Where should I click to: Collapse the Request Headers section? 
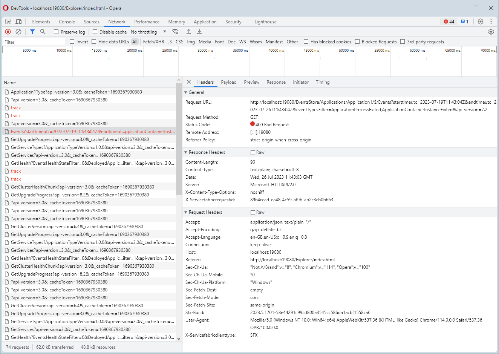186,212
